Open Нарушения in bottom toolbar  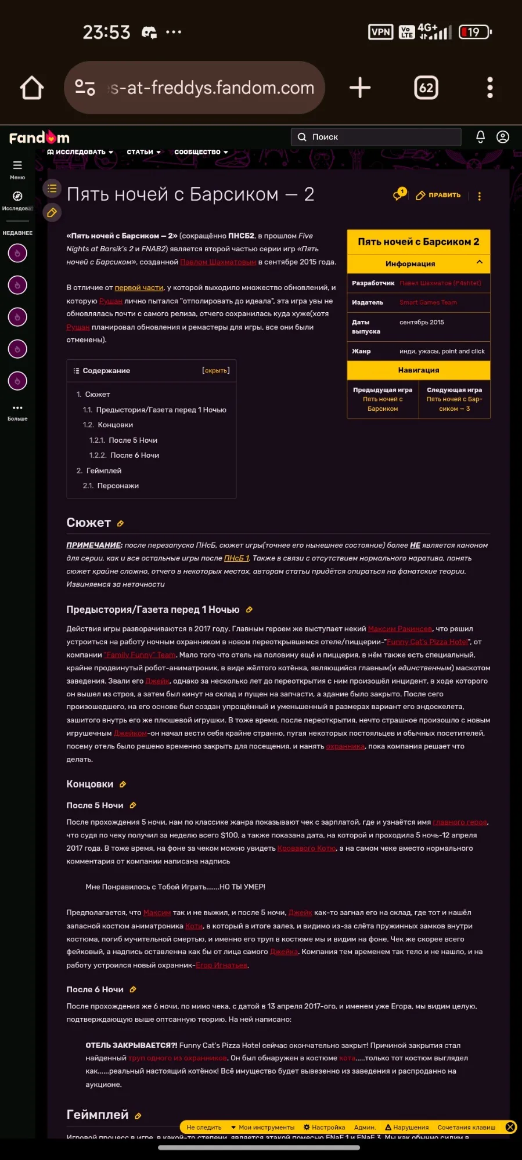[407, 1128]
